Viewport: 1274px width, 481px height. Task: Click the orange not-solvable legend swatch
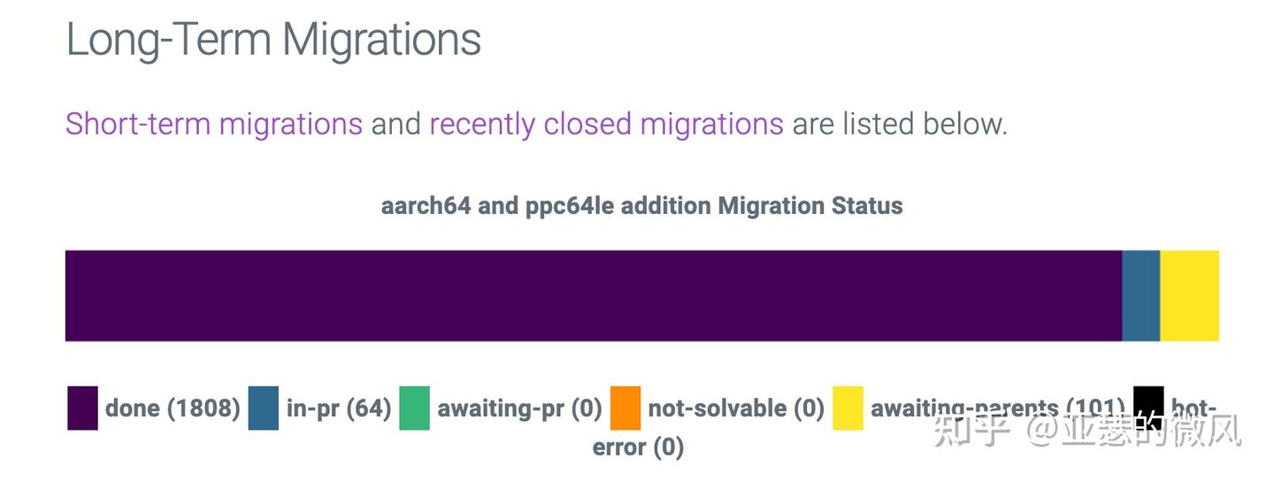(625, 408)
